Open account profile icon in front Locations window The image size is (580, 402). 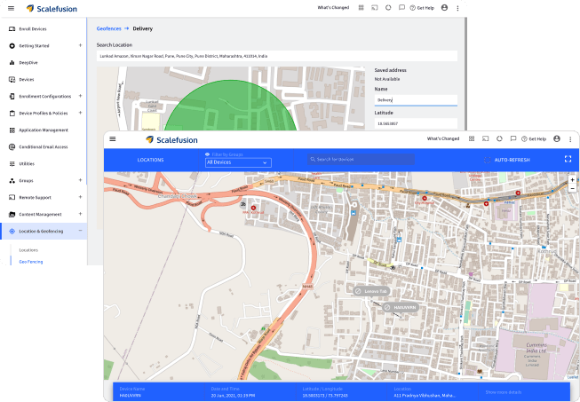pyautogui.click(x=557, y=138)
